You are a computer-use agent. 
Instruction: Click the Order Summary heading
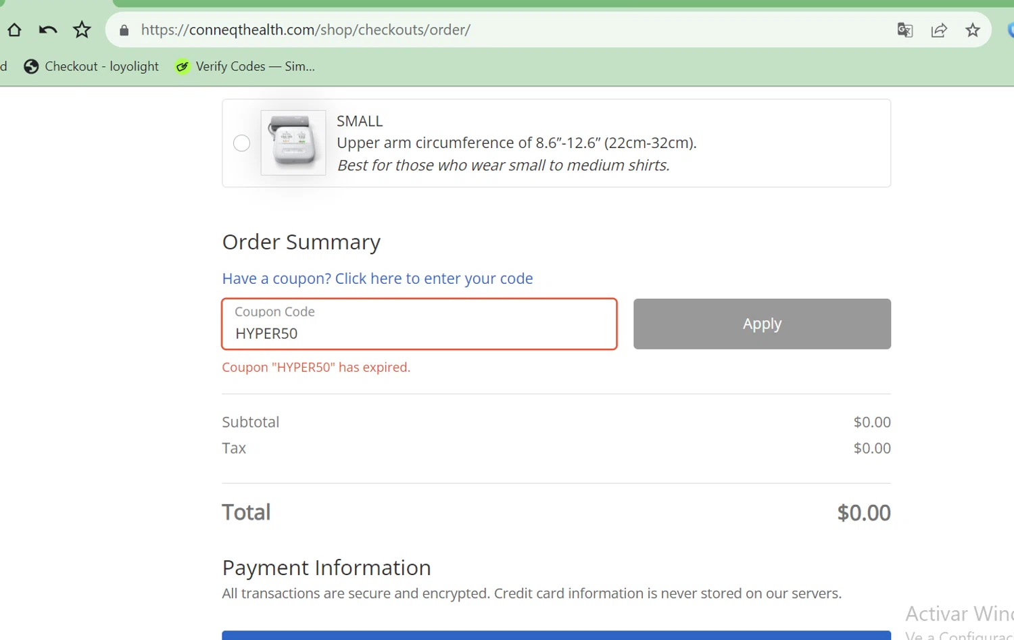[x=301, y=242]
